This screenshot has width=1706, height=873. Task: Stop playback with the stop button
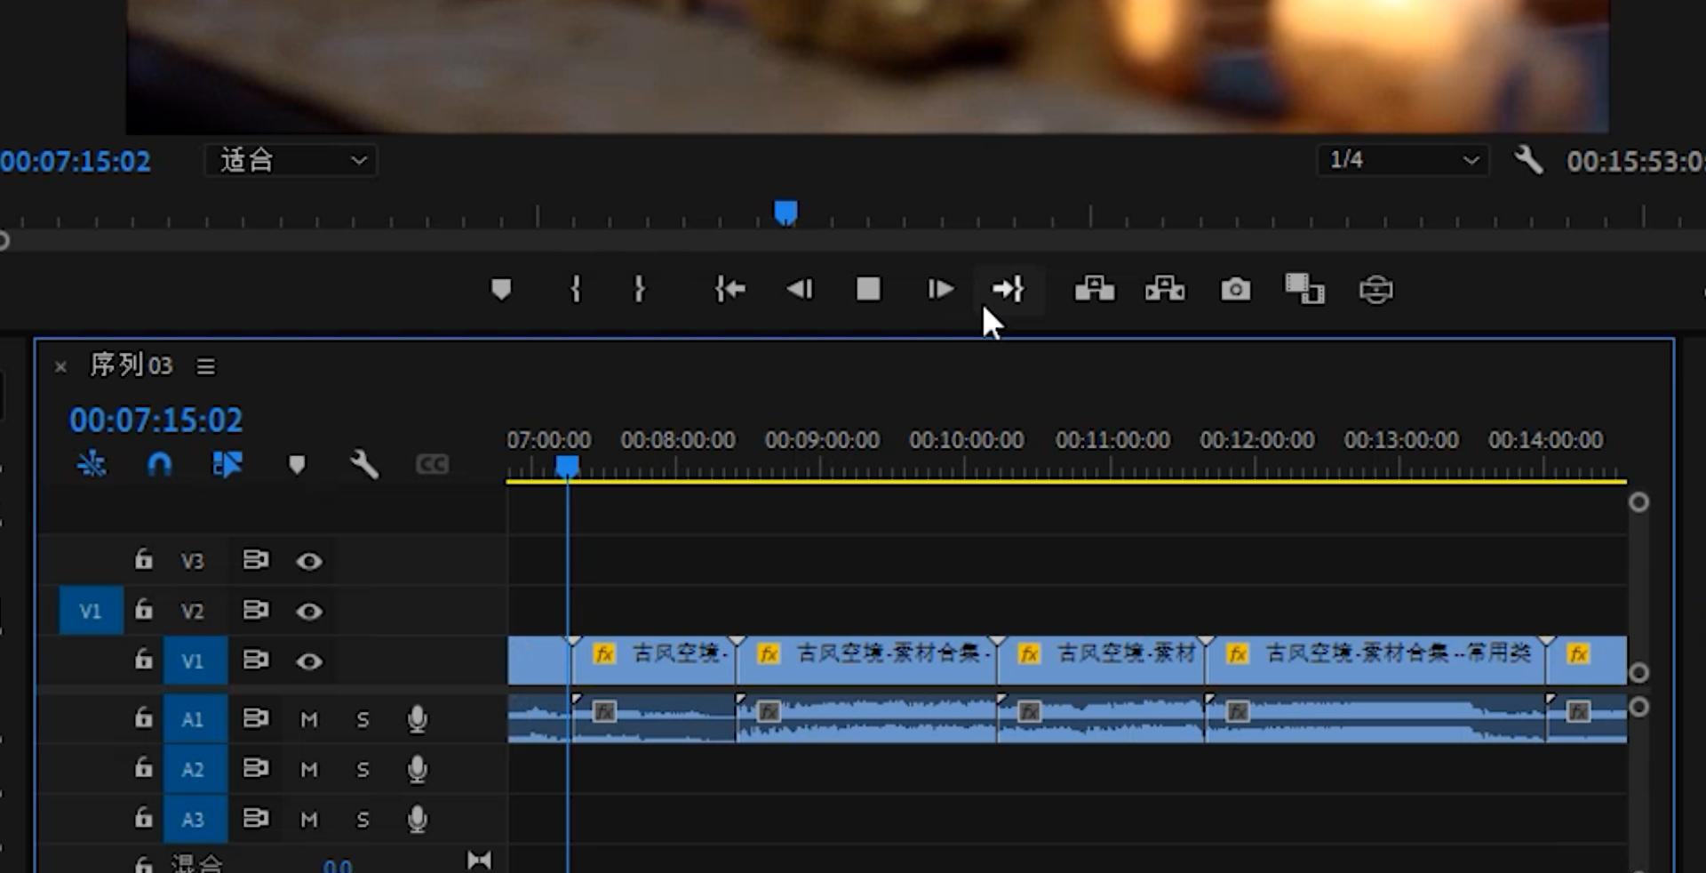pyautogui.click(x=868, y=290)
